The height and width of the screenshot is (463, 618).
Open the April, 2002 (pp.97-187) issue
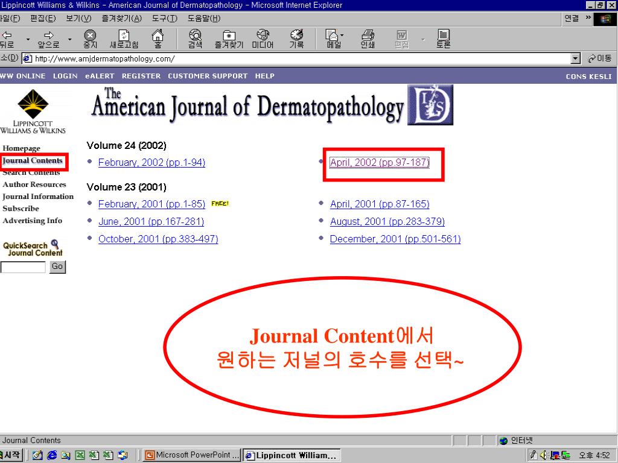click(x=380, y=163)
